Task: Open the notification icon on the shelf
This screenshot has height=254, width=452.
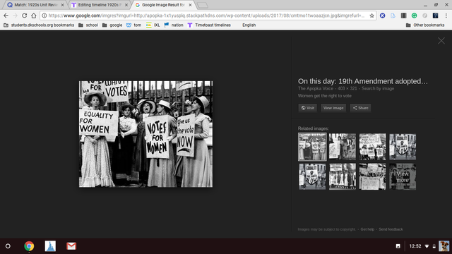Action: tap(398, 246)
